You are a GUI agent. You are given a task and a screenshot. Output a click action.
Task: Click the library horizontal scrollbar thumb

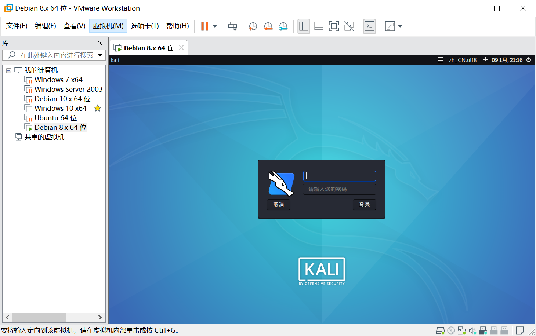39,317
